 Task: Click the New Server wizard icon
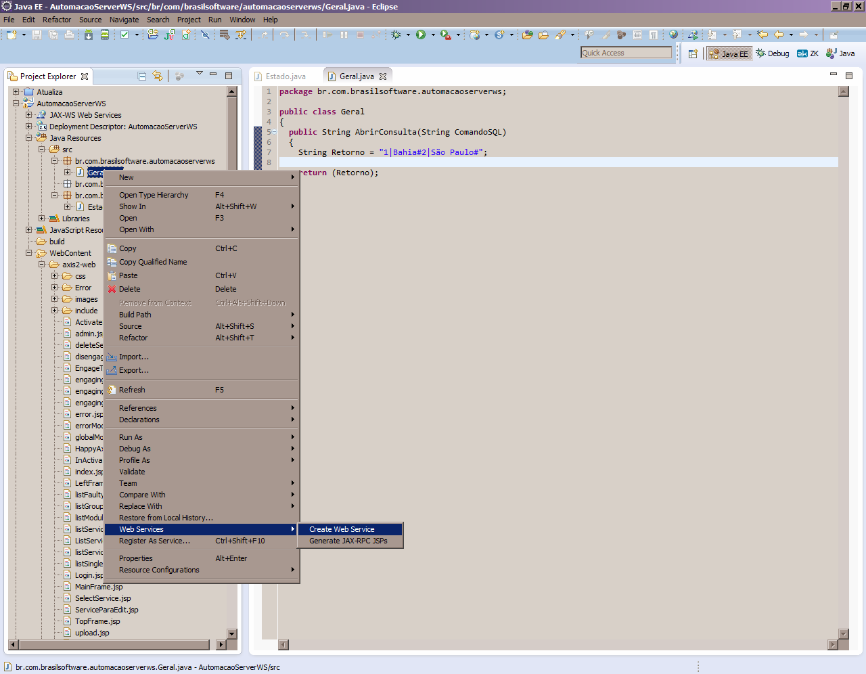[475, 35]
